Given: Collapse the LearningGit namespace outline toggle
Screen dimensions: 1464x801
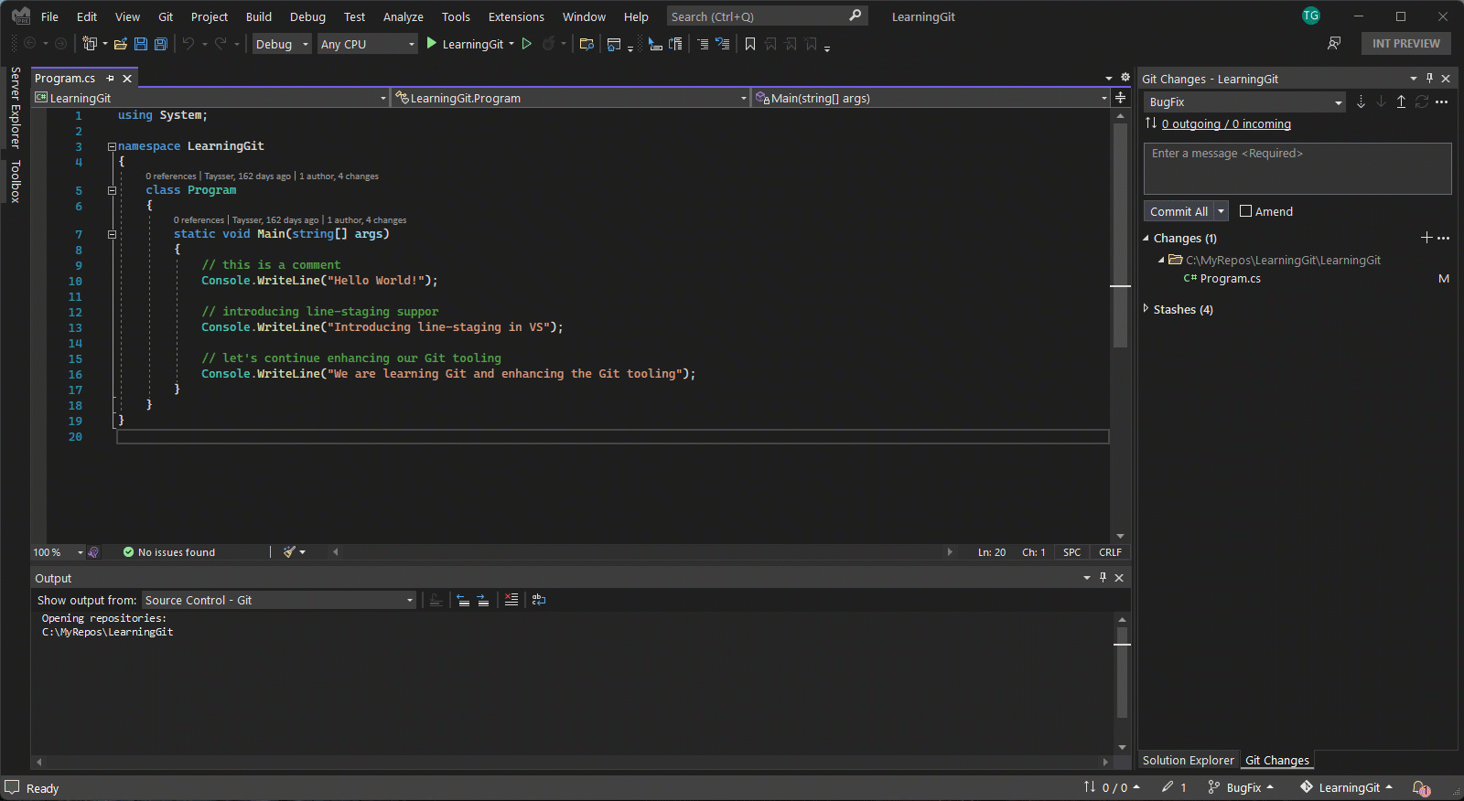Looking at the screenshot, I should 112,146.
